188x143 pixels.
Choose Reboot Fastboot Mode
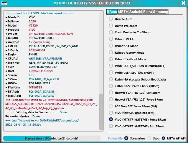(x=128, y=59)
